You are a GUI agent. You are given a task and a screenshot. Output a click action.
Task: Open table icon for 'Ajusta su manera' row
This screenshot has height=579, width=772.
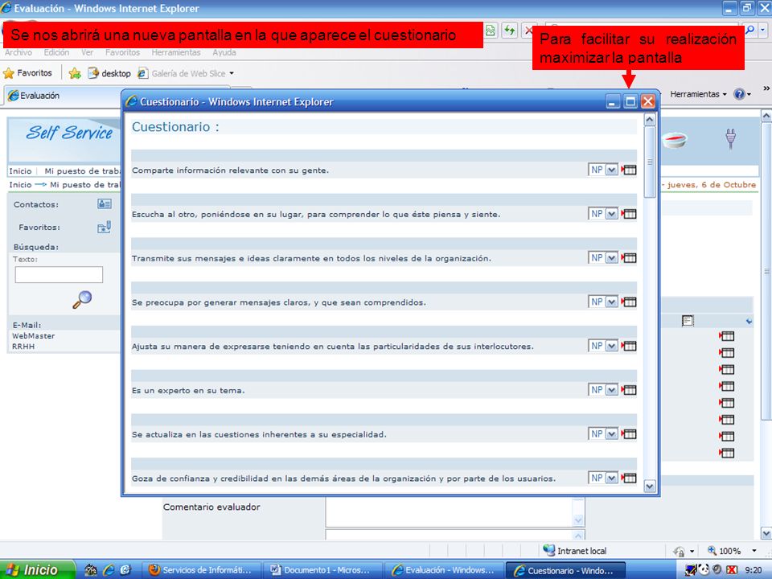click(629, 346)
